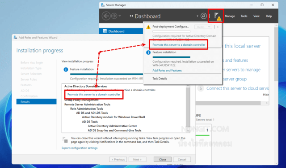286x168 pixels.
Task: Click the Add Roles wizard title icon
Action: tap(16, 37)
